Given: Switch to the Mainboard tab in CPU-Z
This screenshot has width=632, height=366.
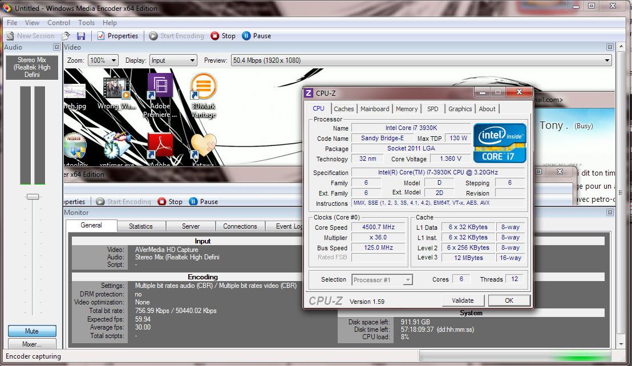Looking at the screenshot, I should coord(375,109).
